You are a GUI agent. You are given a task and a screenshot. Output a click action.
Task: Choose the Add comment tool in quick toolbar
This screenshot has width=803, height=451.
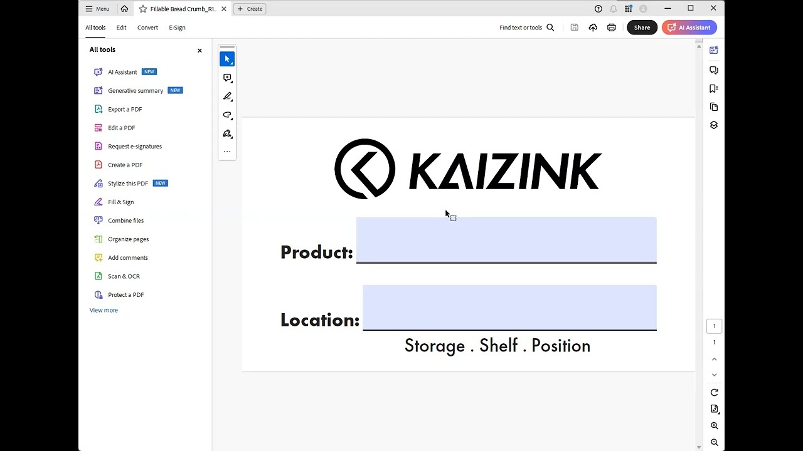pos(227,78)
